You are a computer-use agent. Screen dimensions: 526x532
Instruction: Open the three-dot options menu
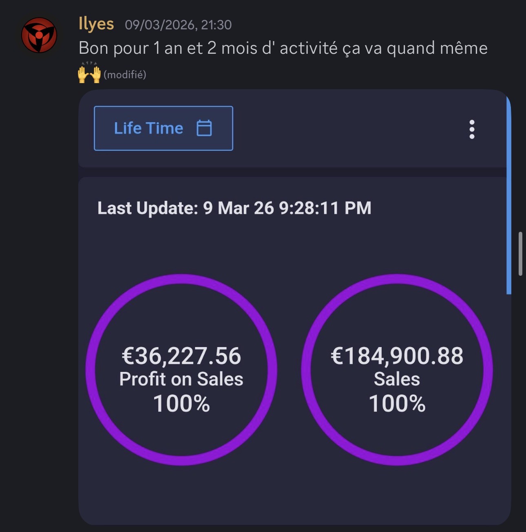pyautogui.click(x=472, y=129)
